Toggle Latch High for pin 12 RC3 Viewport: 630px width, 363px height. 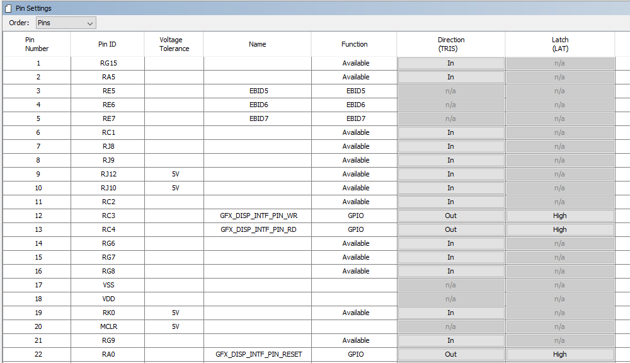(x=560, y=216)
